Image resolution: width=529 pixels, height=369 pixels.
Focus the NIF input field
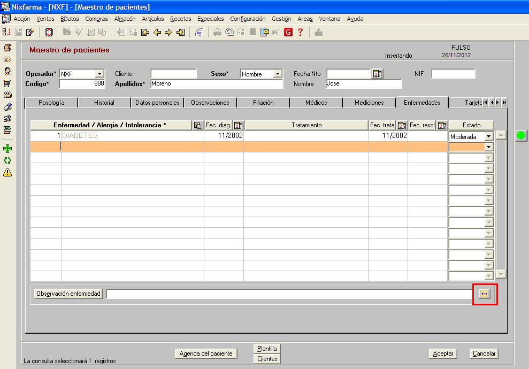click(453, 73)
